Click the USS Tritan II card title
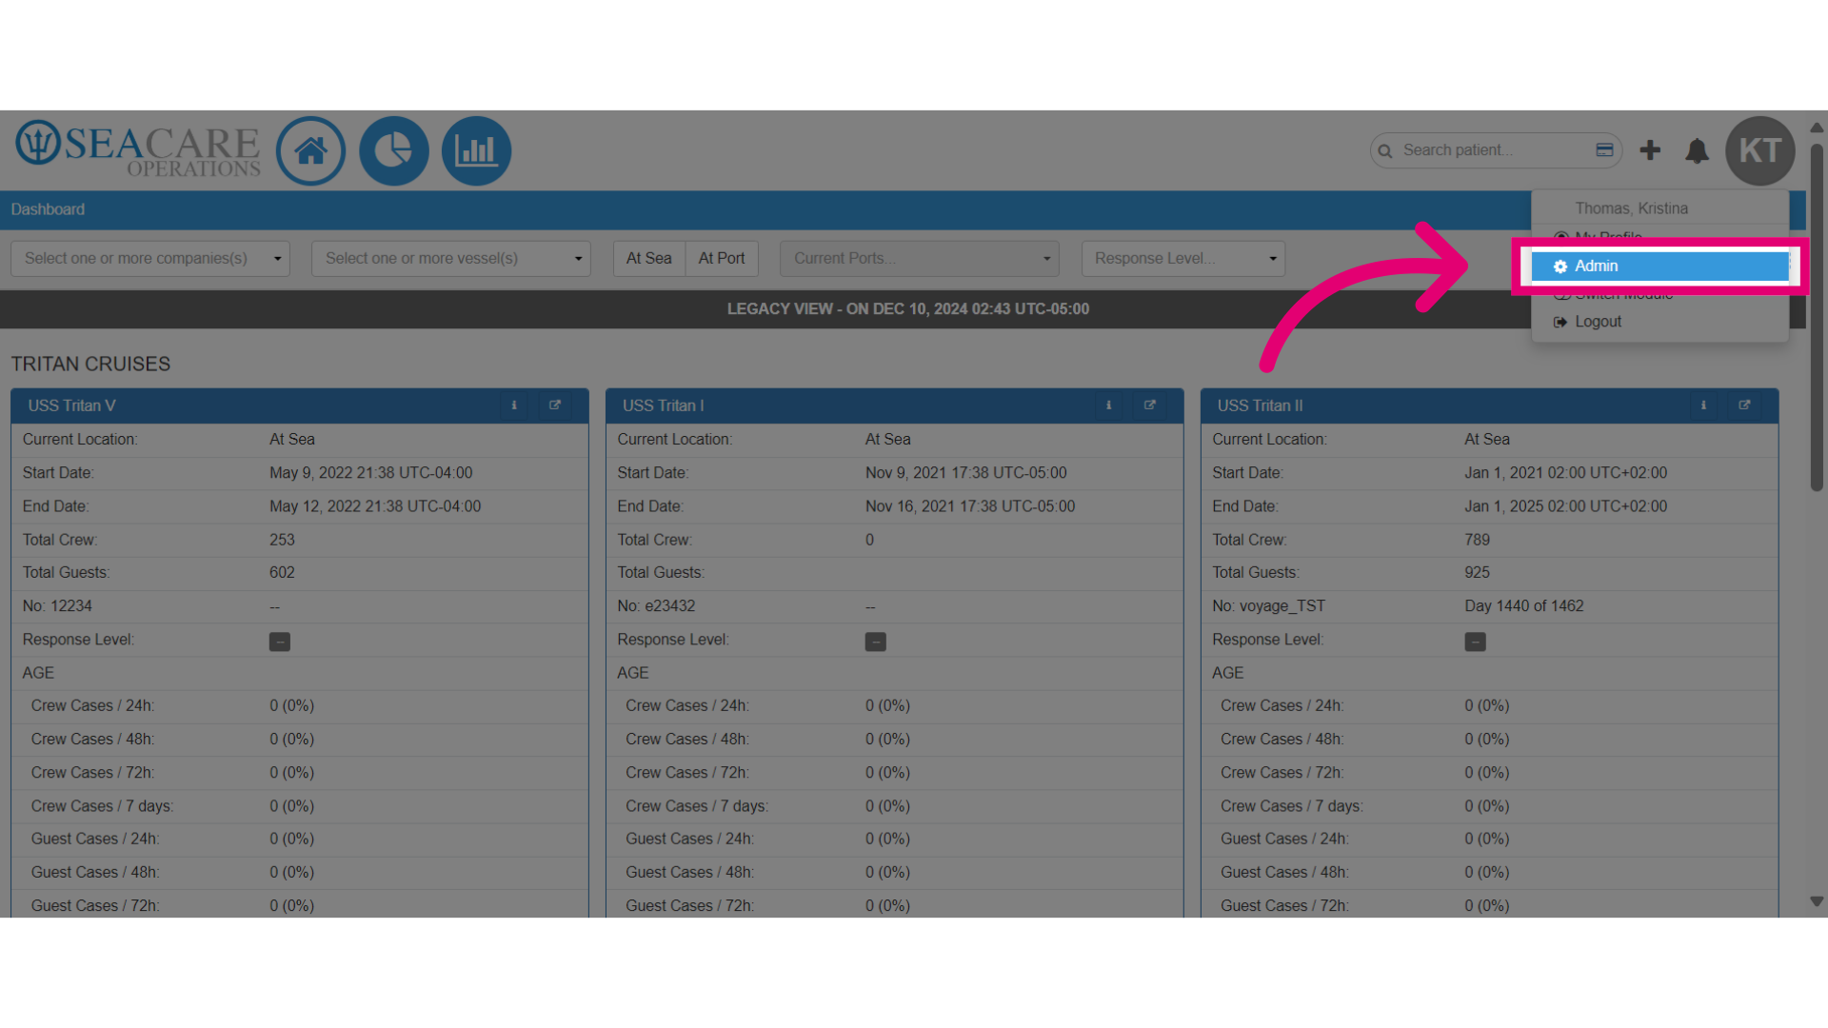 point(1261,405)
